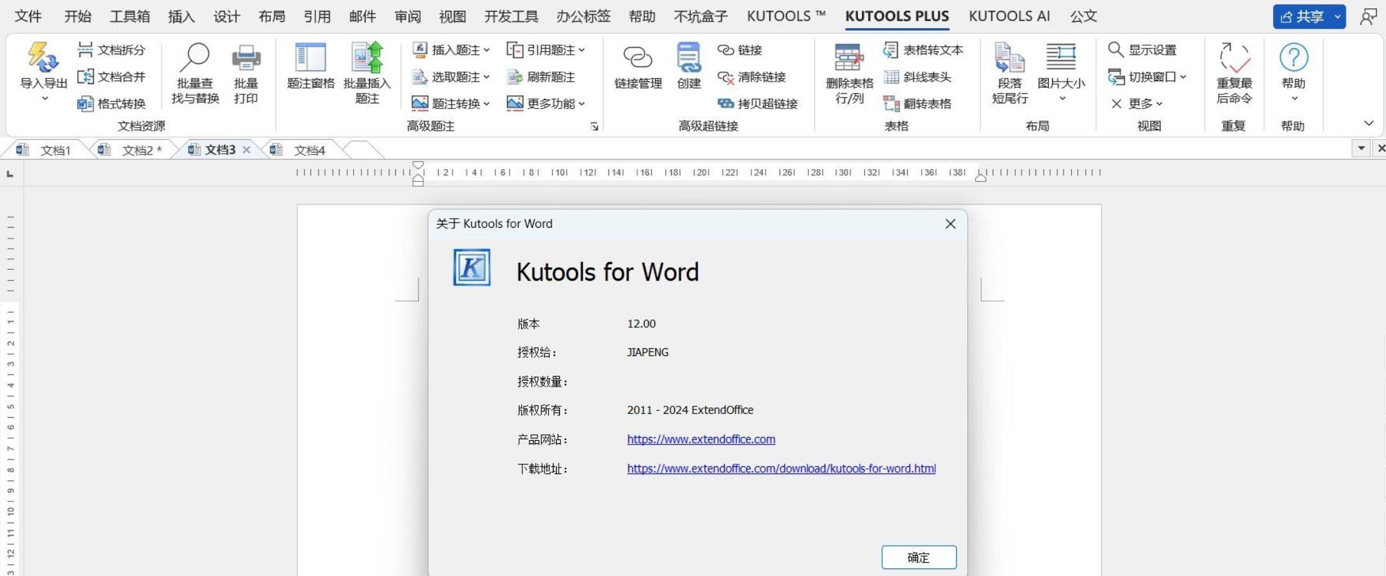Open the document tab list dropdown arrow
Image resolution: width=1386 pixels, height=576 pixels.
tap(1361, 148)
